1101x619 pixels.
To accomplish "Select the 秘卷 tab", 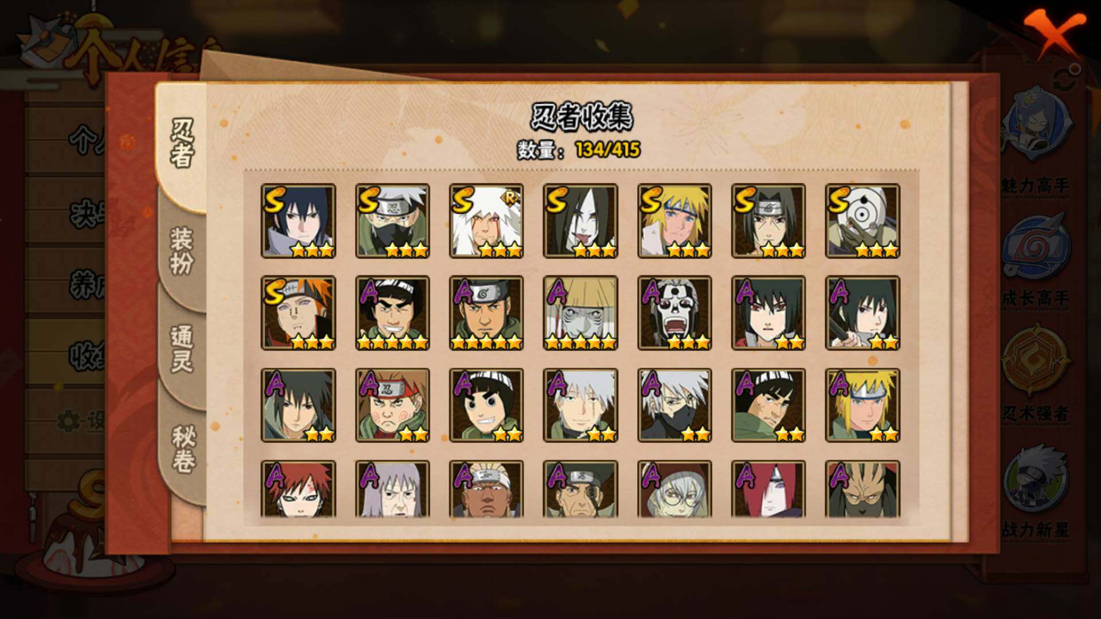I will [182, 449].
